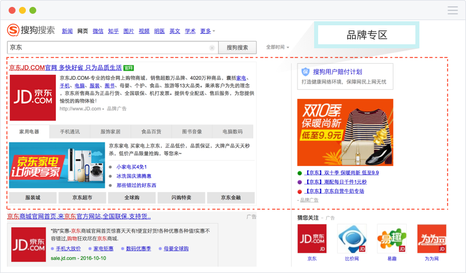Open the 易趣 icon under 猜您关注
The width and height of the screenshot is (466, 273).
pos(392,239)
